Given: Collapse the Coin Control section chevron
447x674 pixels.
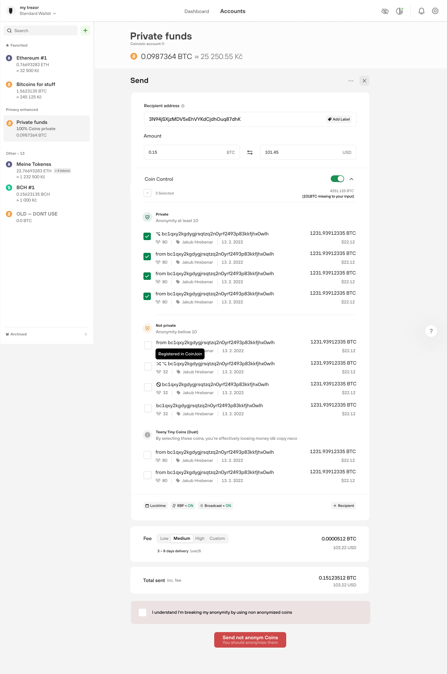Looking at the screenshot, I should point(351,179).
